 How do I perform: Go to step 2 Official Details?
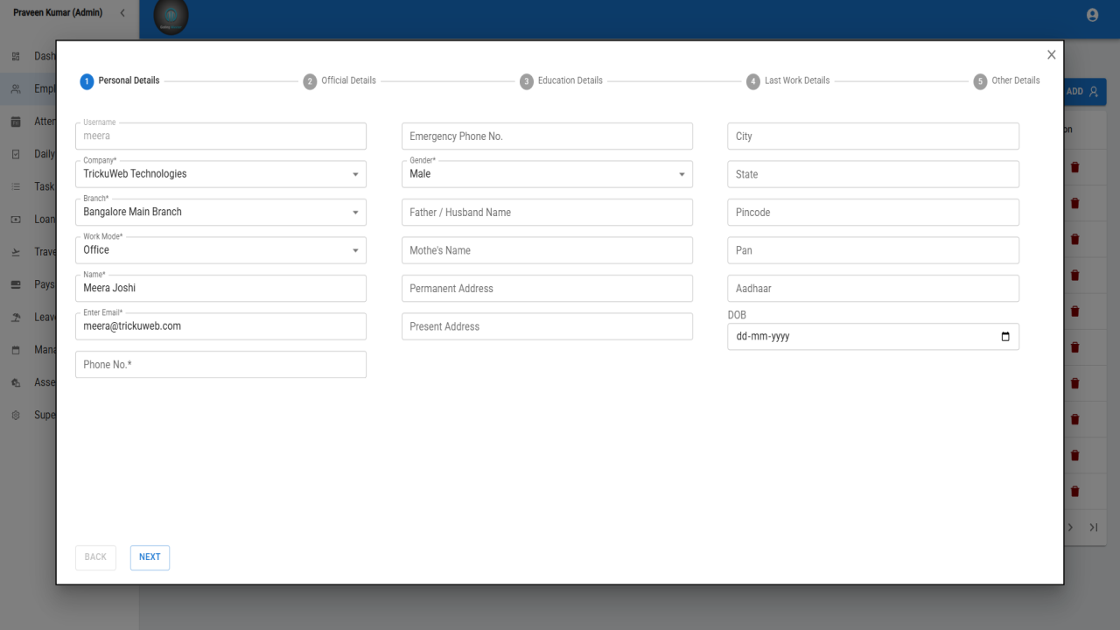[x=339, y=80]
